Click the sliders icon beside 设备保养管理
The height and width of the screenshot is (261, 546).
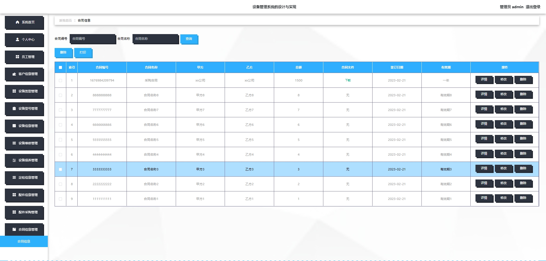(x=14, y=160)
